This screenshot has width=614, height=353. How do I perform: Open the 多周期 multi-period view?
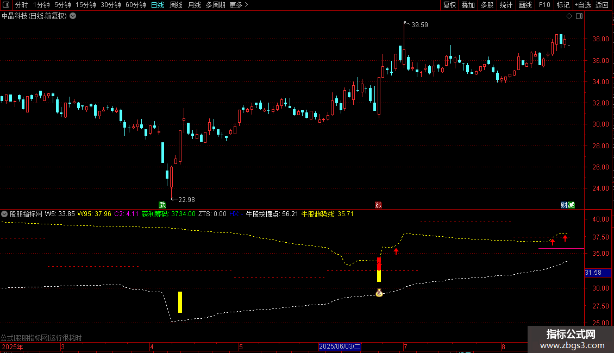tap(215, 5)
